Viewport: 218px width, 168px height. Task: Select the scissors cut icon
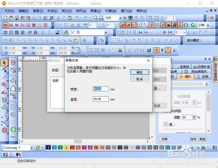(x=58, y=18)
